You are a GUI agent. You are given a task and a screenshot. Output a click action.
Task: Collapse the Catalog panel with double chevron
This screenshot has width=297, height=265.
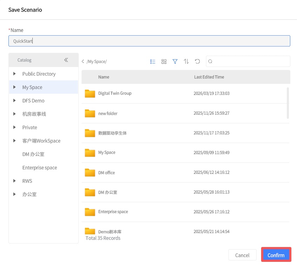click(66, 60)
